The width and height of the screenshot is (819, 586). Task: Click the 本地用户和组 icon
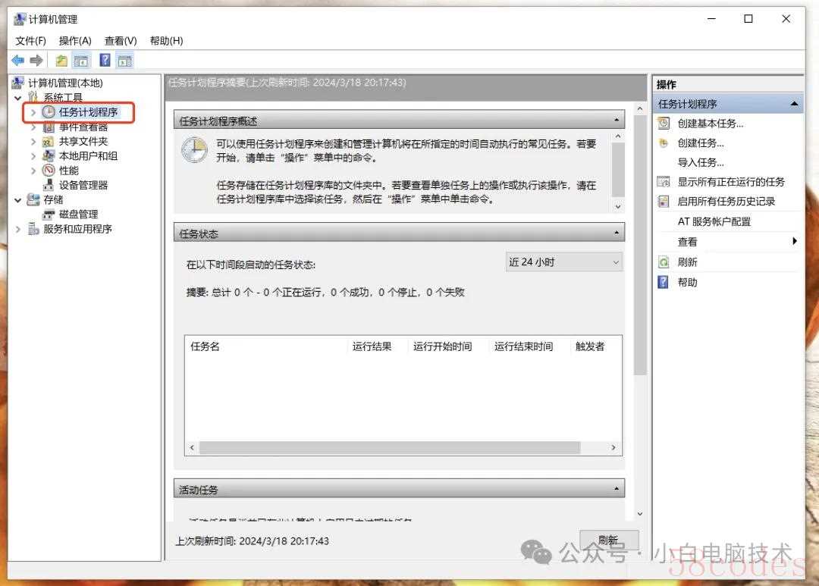tap(49, 155)
